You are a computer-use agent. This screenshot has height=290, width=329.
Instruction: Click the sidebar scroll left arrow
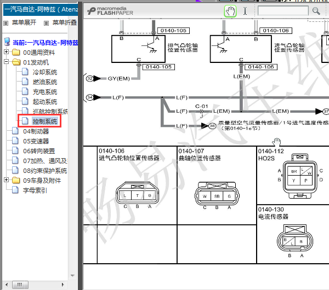(x=7, y=285)
